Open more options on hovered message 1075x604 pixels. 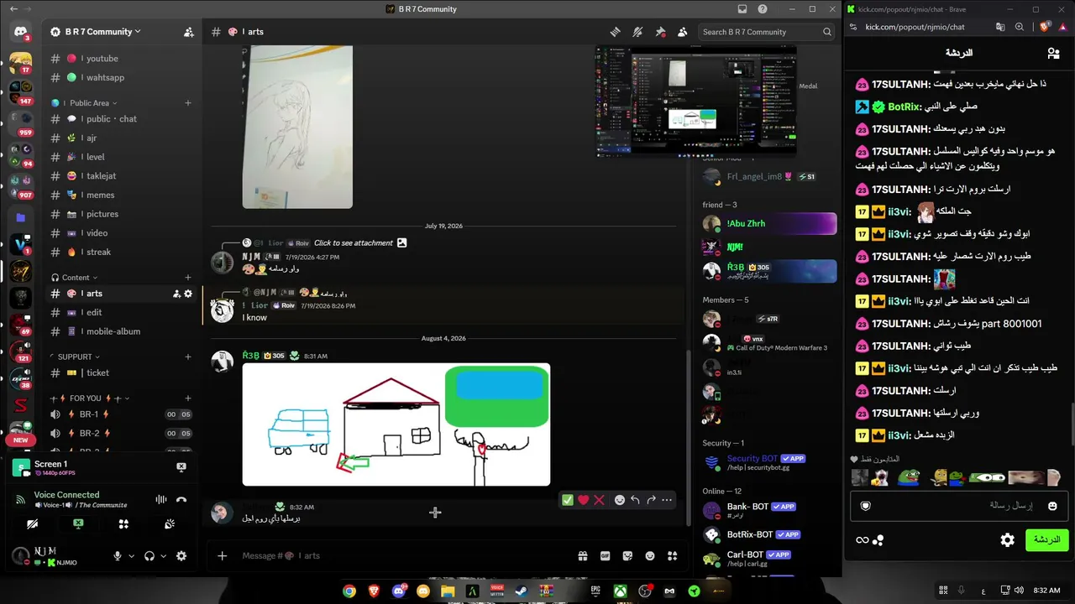pyautogui.click(x=667, y=500)
